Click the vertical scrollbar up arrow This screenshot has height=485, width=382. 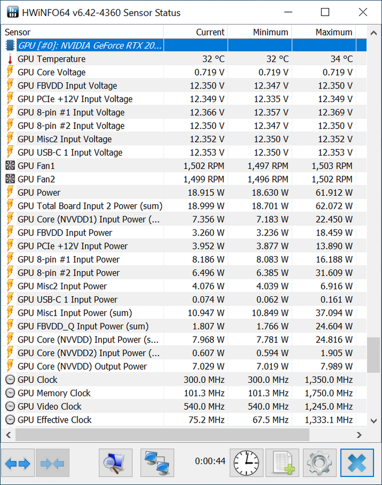point(373,33)
